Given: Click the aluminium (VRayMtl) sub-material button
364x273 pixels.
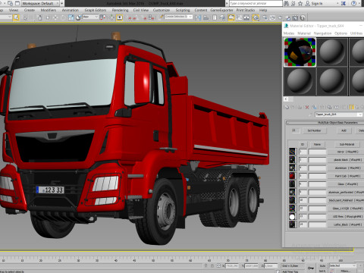Looking at the screenshot, I should [x=347, y=168].
